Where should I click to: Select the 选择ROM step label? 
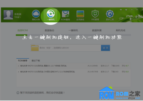coord(22,30)
